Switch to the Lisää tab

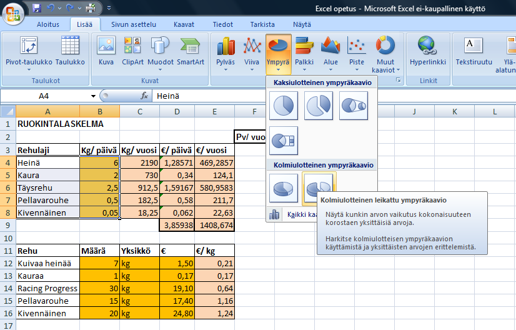(84, 24)
